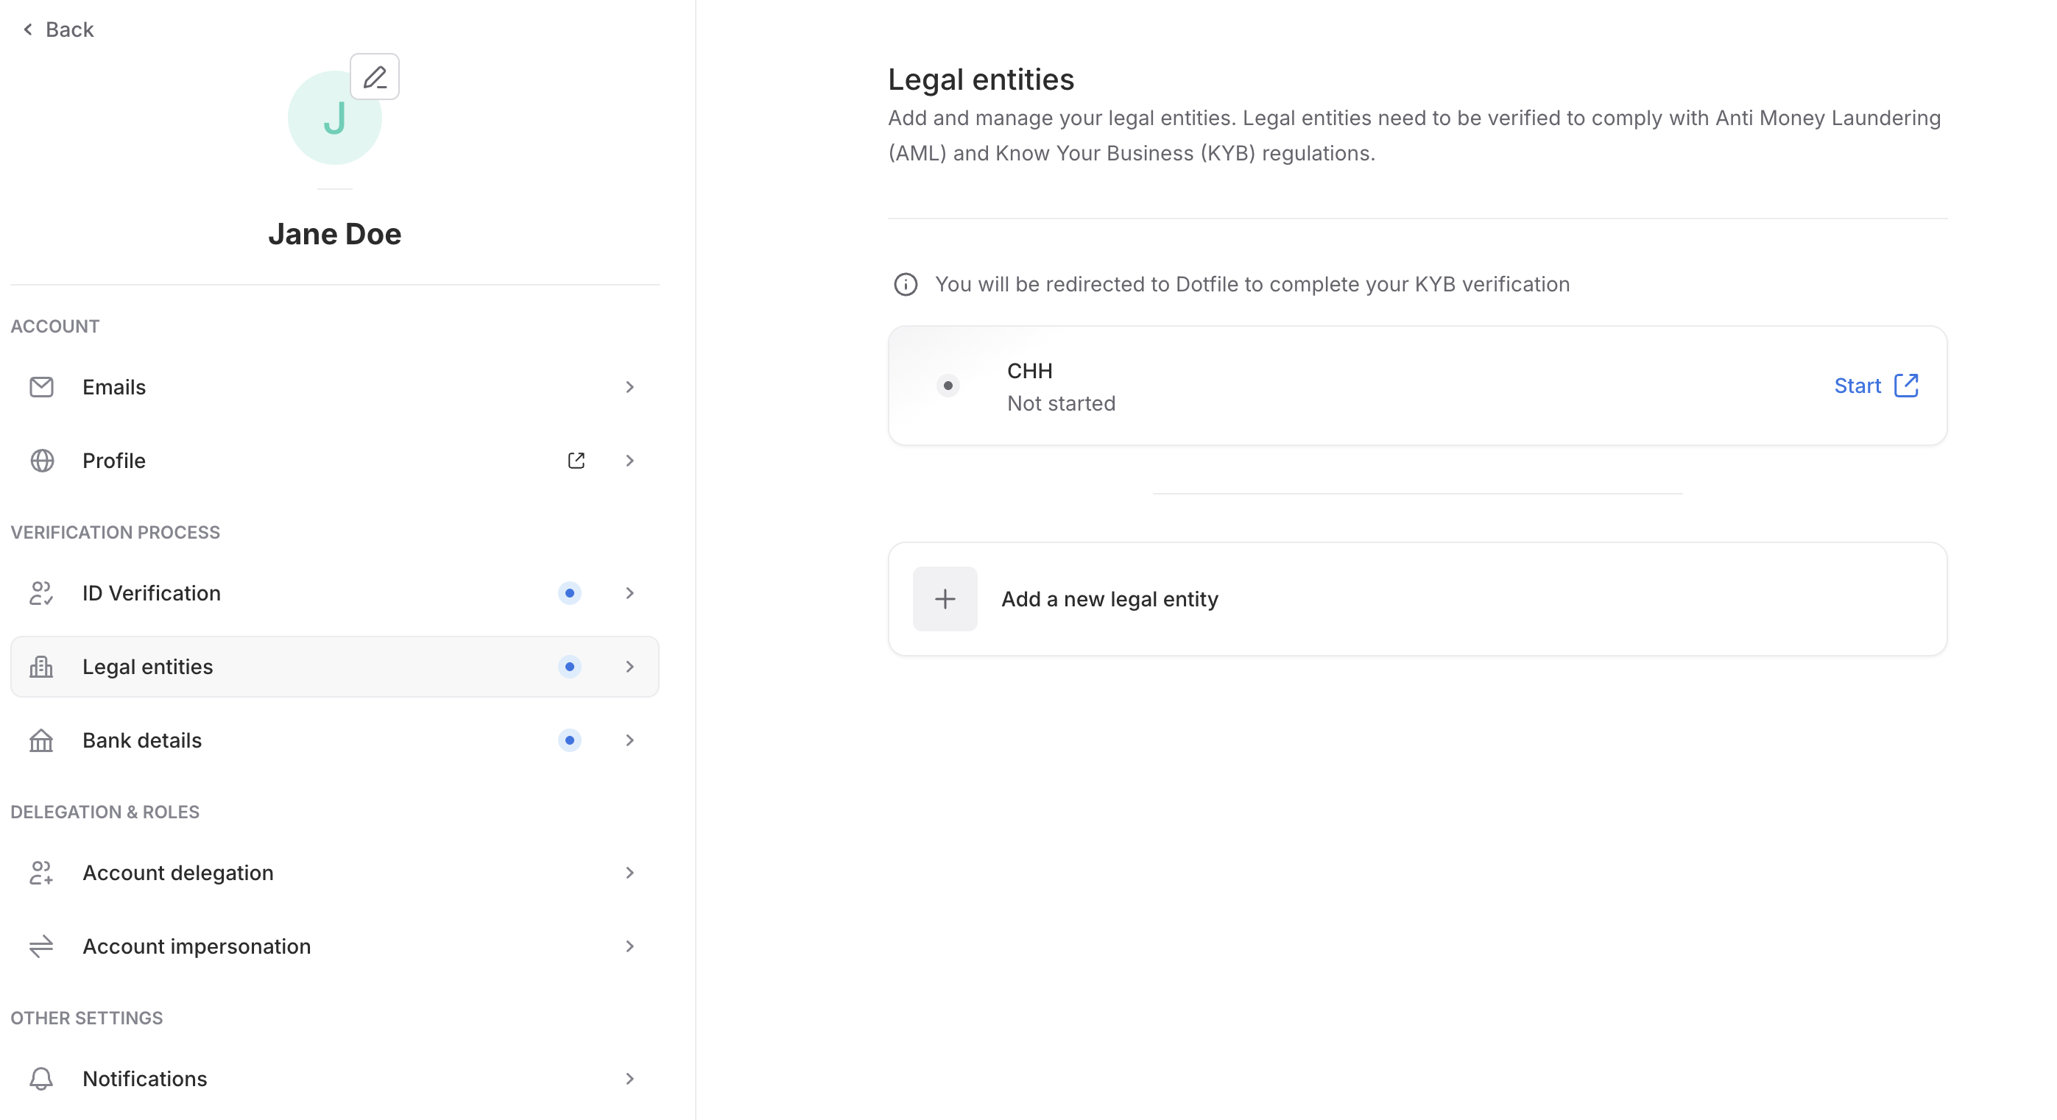The height and width of the screenshot is (1120, 2057).
Task: Click the 'Not started' status text
Action: click(x=1061, y=403)
